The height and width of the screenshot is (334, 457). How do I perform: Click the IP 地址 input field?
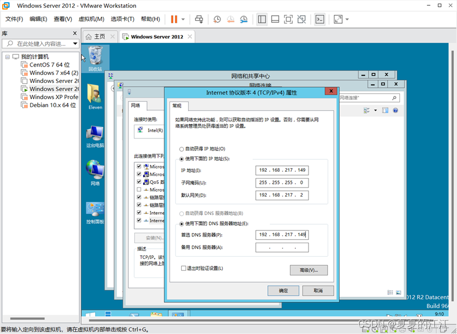(282, 170)
